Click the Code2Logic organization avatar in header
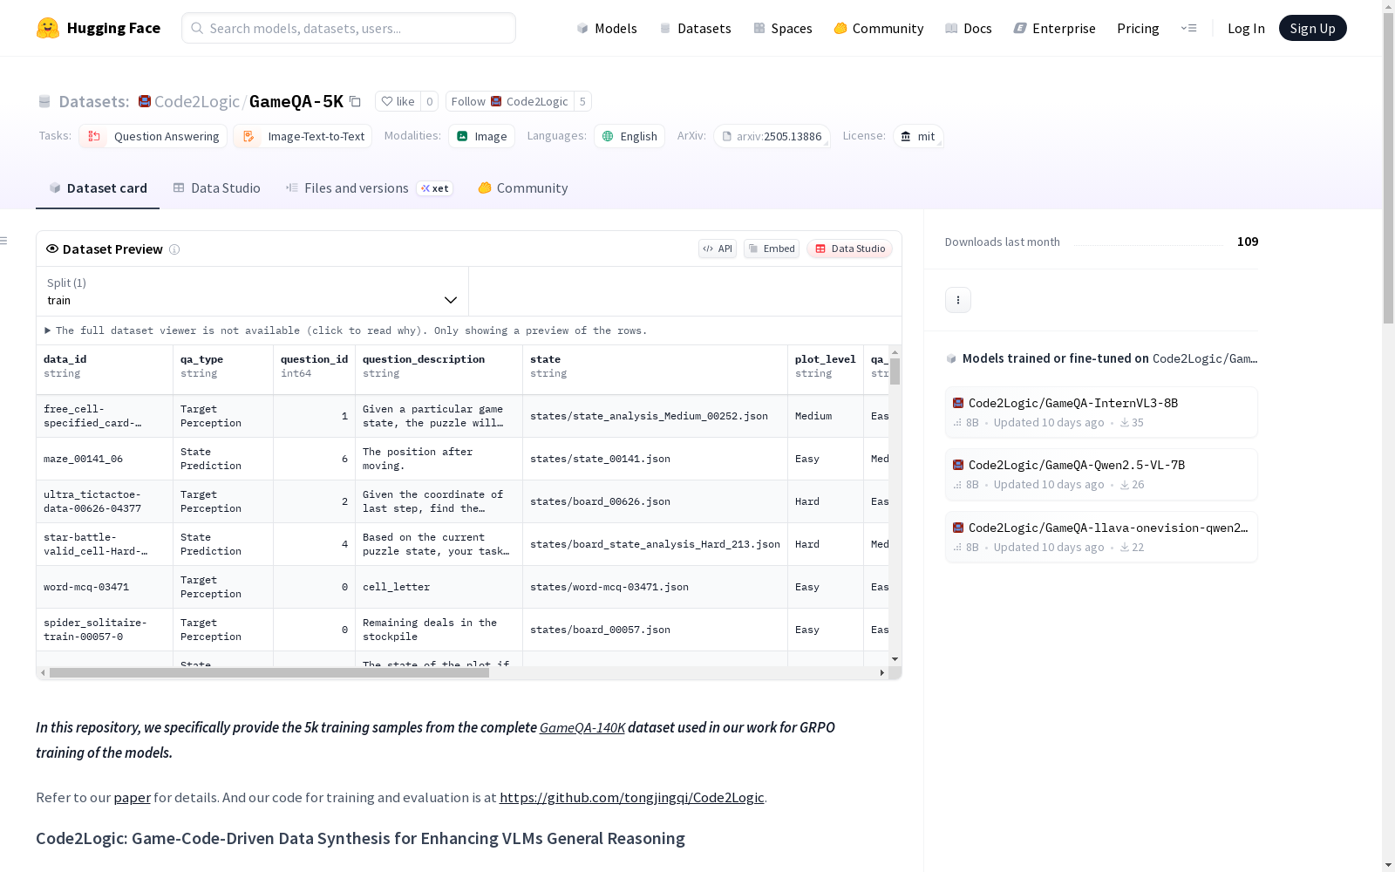Screen dimensions: 1395x872 (x=145, y=101)
